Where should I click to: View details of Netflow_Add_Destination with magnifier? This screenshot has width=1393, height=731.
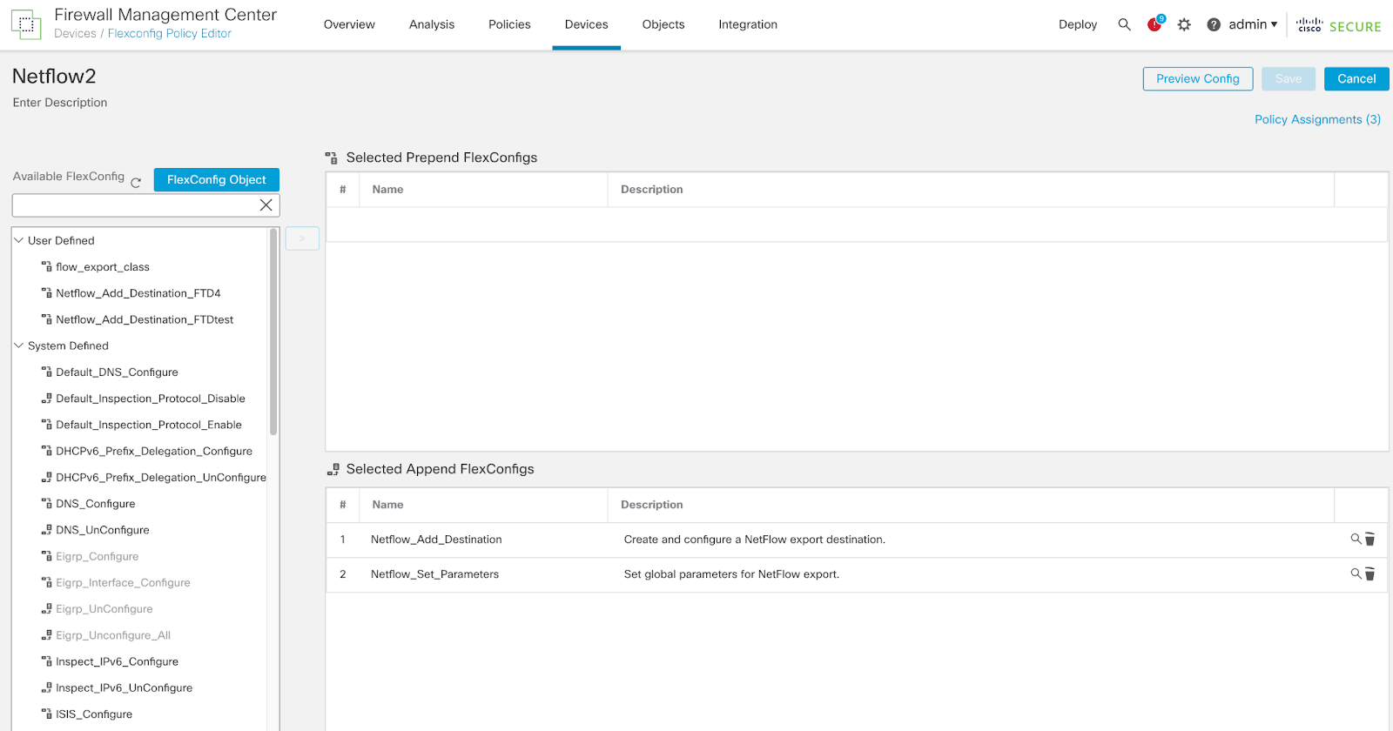coord(1356,539)
